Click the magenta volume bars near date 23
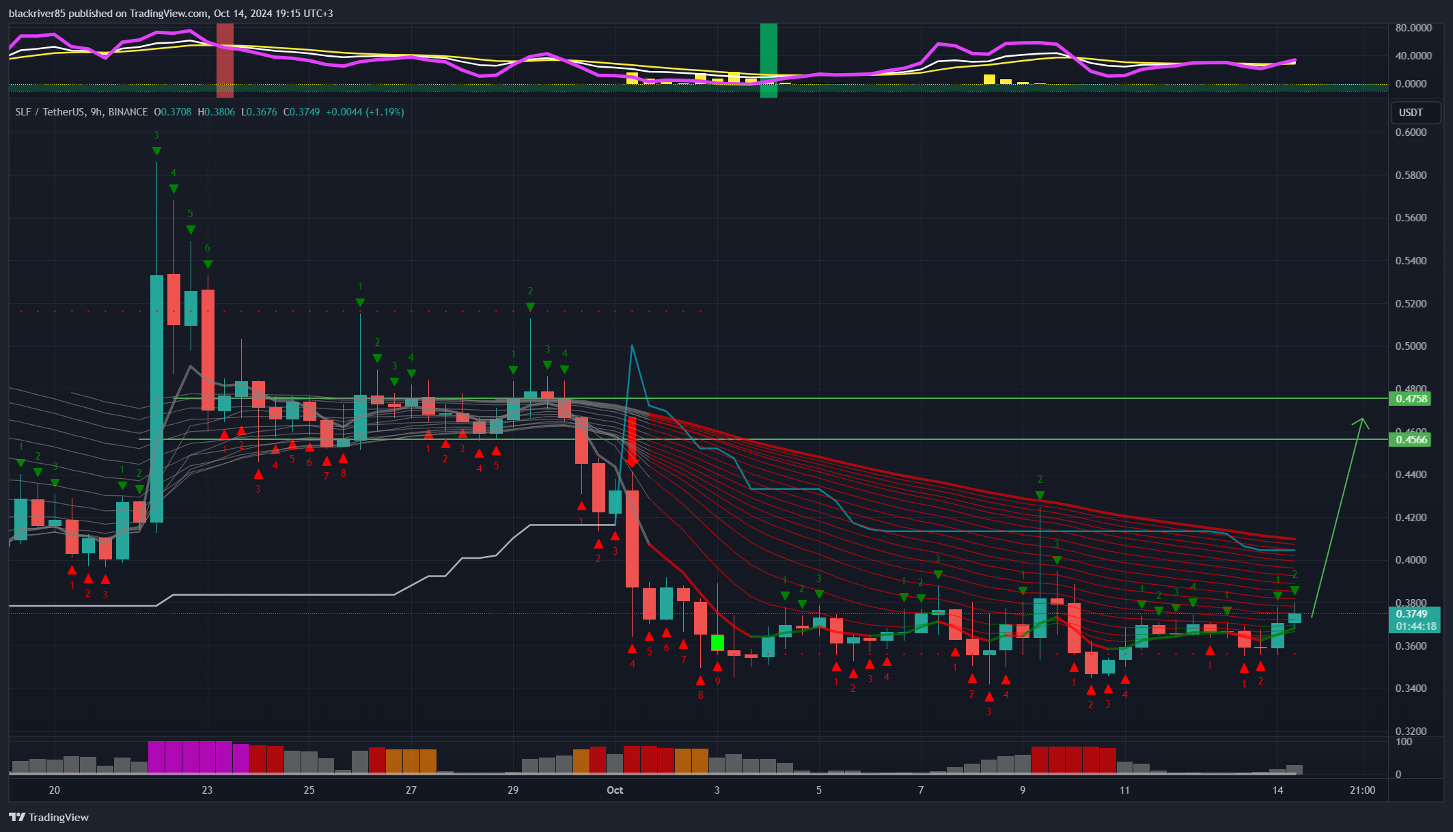1453x832 pixels. [x=199, y=757]
